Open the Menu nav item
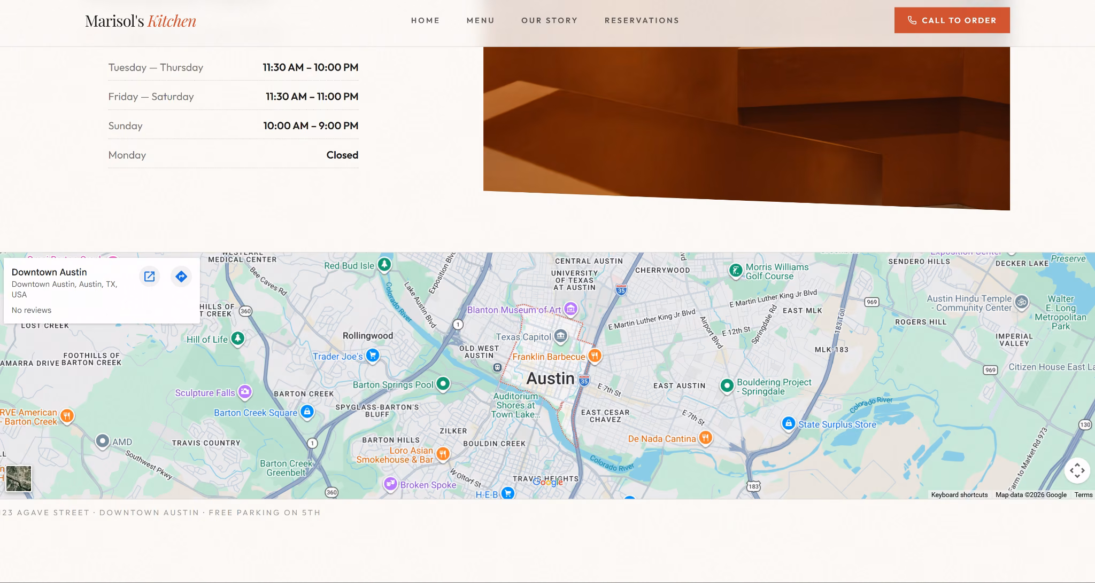The height and width of the screenshot is (583, 1095). click(481, 20)
